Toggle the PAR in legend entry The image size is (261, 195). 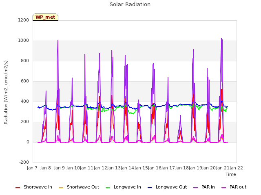pyautogui.click(x=204, y=187)
